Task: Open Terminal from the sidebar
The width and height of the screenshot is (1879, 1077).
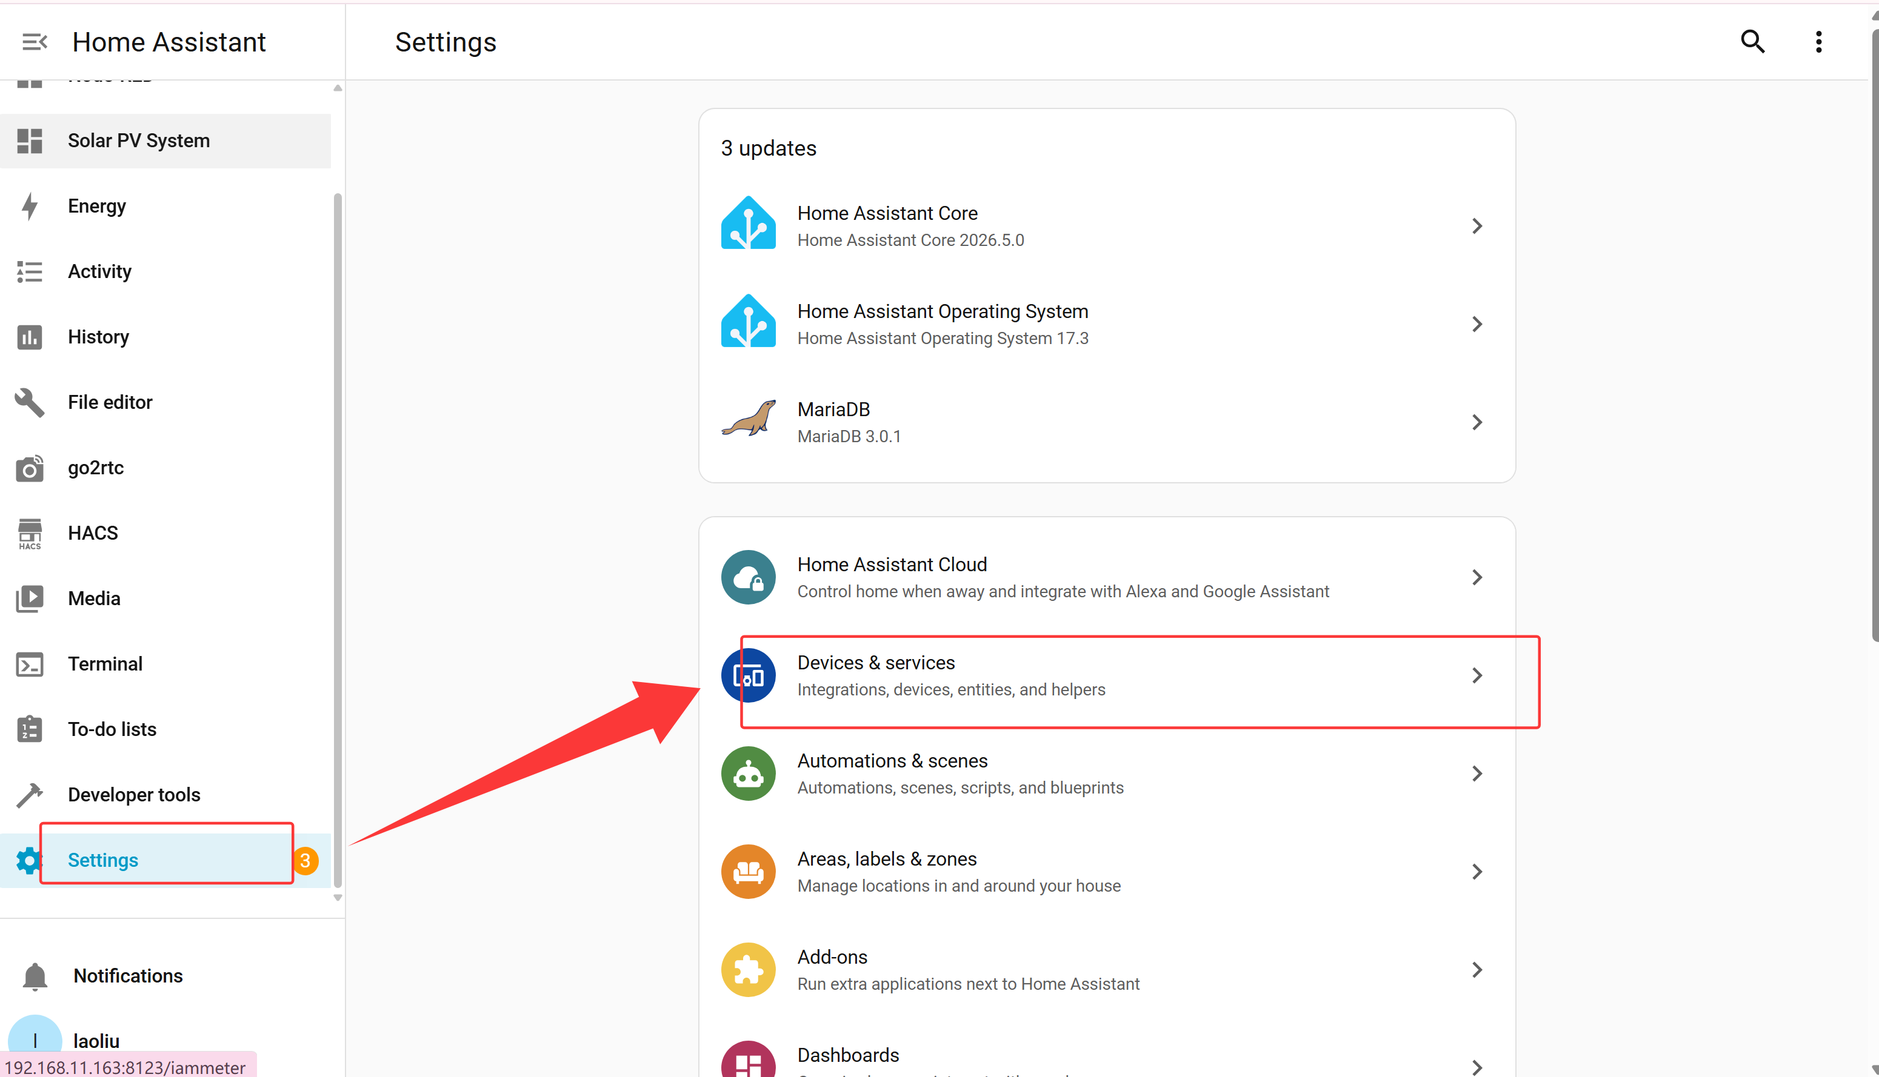Action: 165,664
